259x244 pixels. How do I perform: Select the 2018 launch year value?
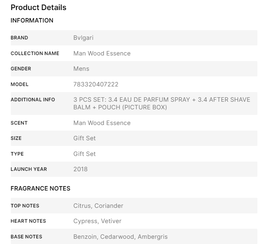tap(81, 169)
